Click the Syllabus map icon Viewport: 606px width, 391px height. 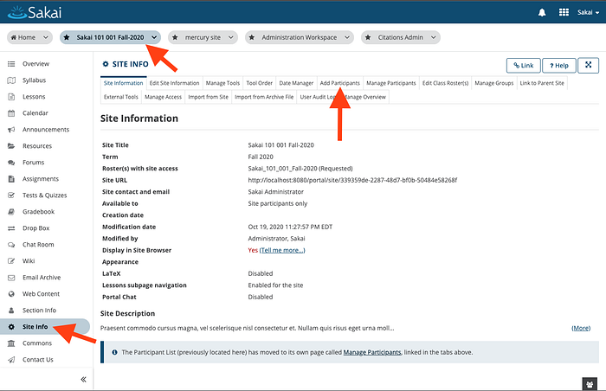point(11,80)
